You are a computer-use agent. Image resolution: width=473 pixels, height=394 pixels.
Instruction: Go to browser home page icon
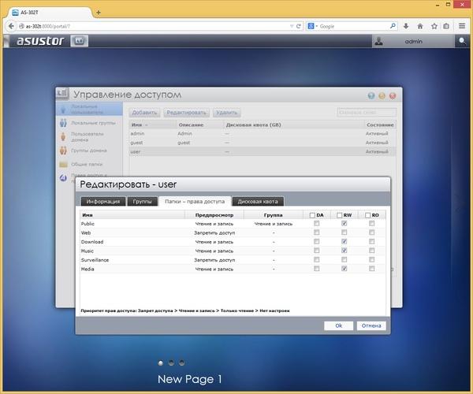click(x=420, y=26)
